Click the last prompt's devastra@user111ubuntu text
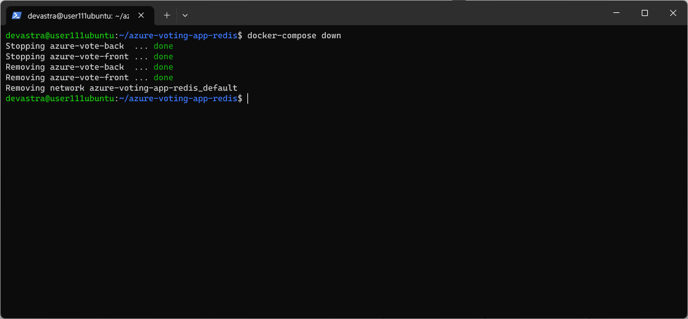Image resolution: width=688 pixels, height=319 pixels. point(60,99)
